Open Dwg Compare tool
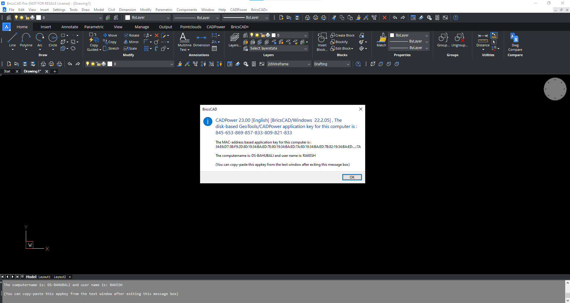570x303 pixels. click(515, 42)
